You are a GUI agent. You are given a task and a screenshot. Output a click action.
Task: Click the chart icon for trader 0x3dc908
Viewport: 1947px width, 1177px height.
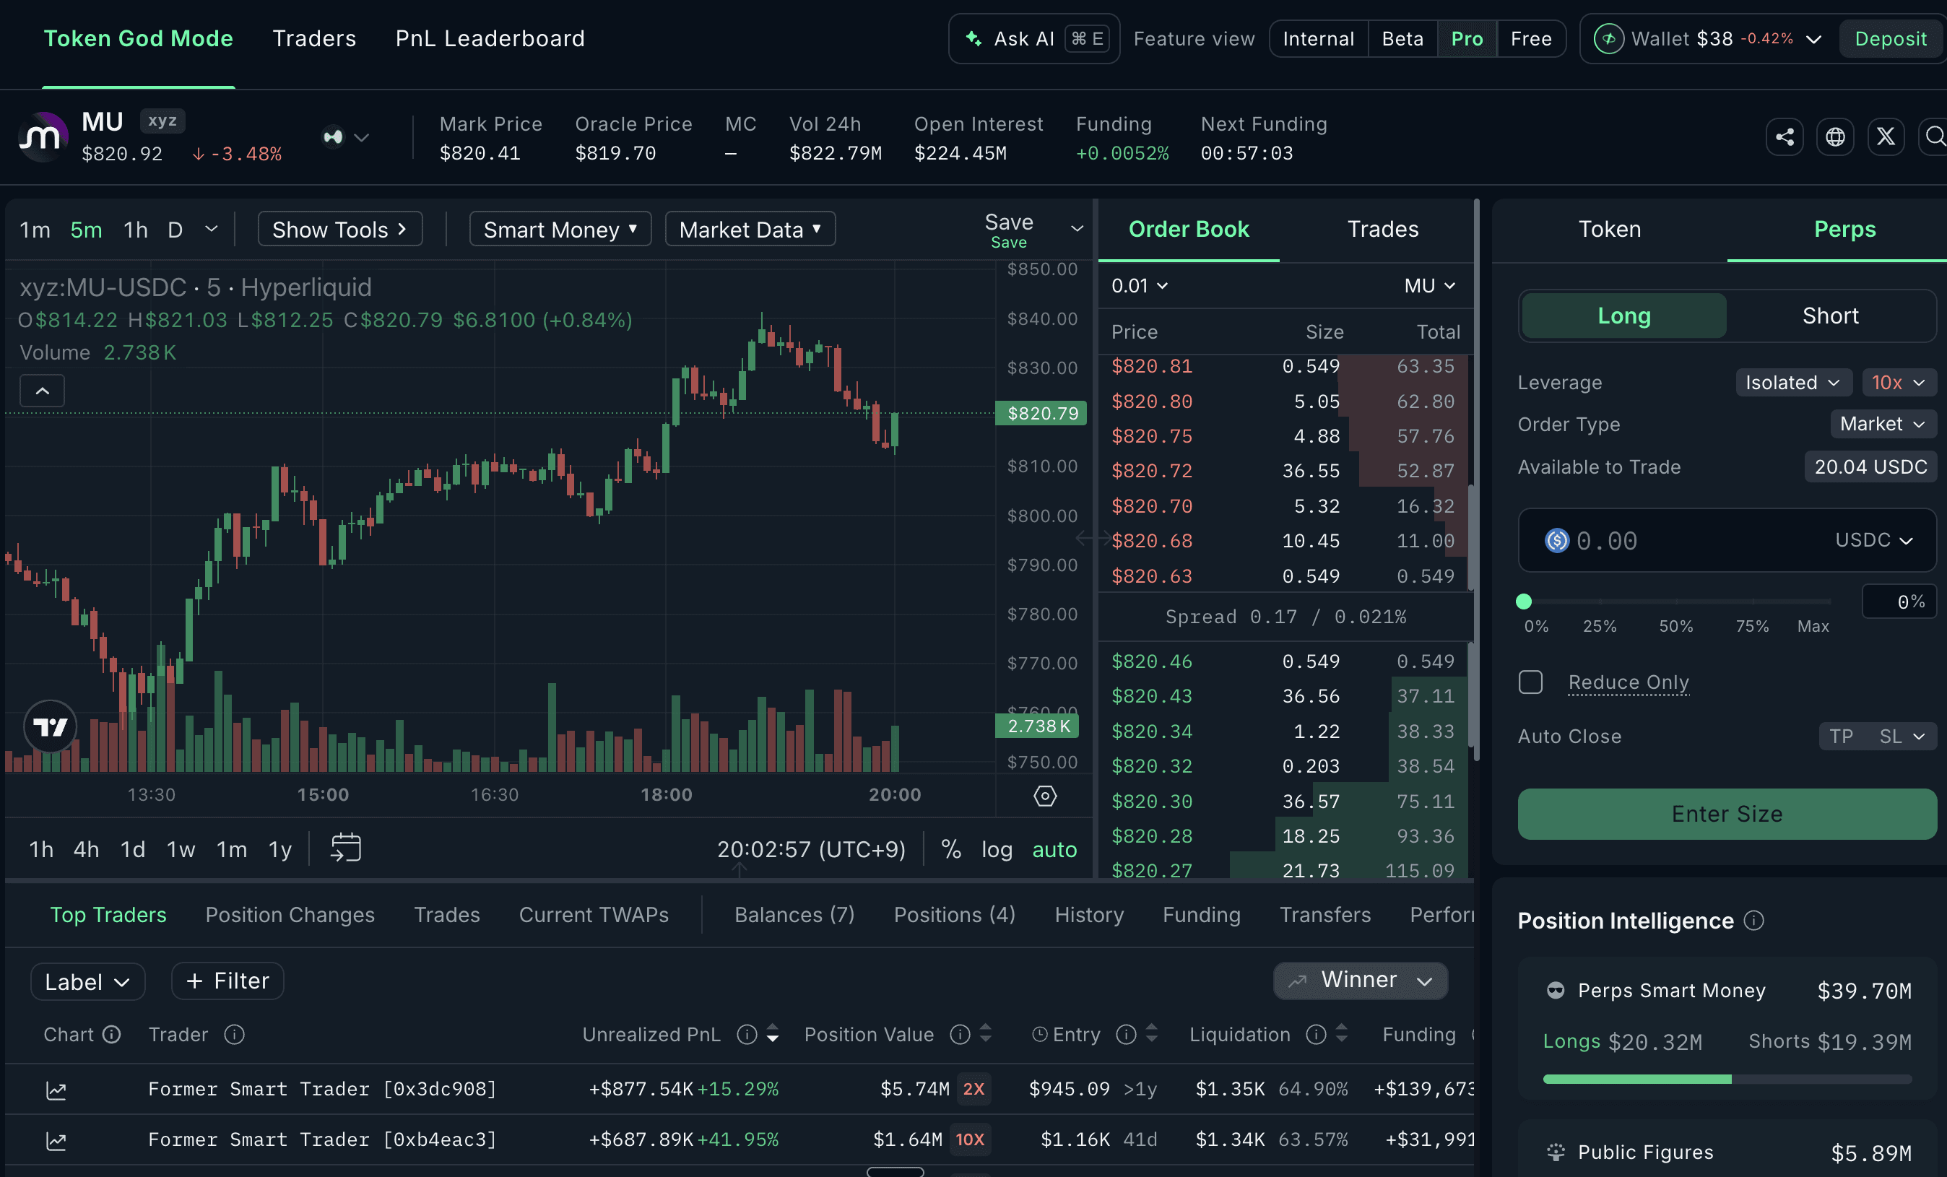(56, 1090)
